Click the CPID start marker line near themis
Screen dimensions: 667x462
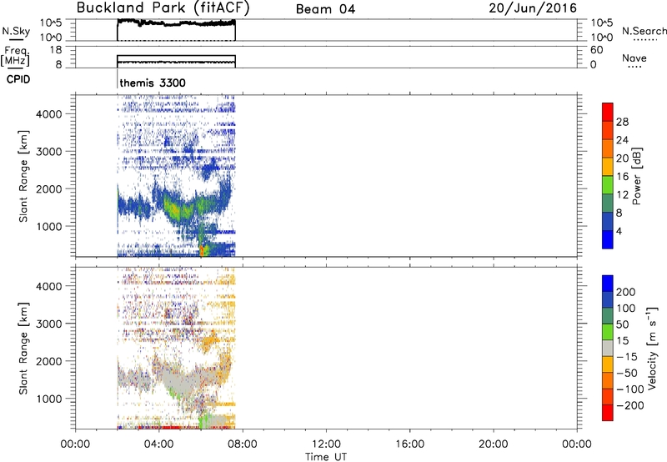[117, 79]
